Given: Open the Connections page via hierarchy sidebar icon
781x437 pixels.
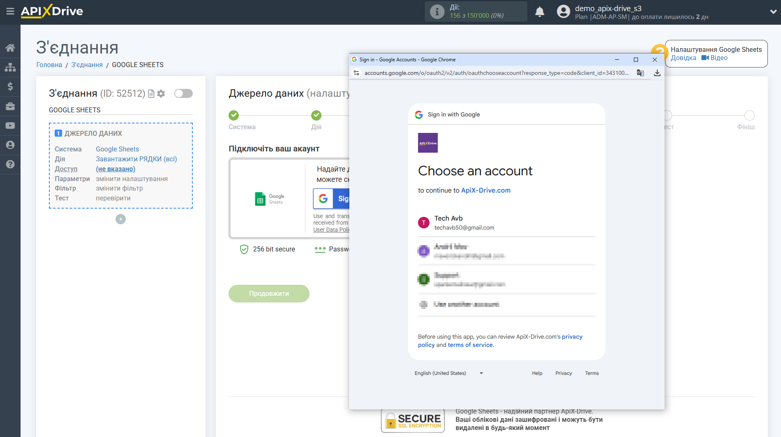Looking at the screenshot, I should [x=10, y=67].
